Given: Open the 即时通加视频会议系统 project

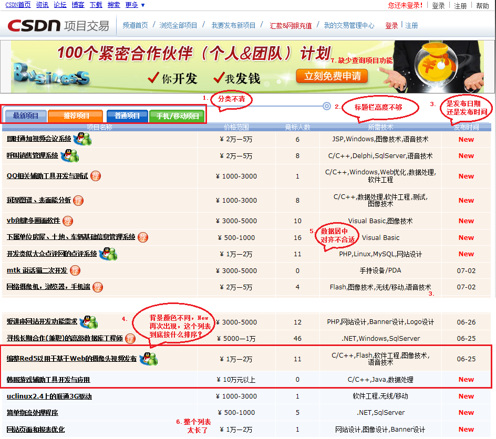Looking at the screenshot, I should coord(39,139).
